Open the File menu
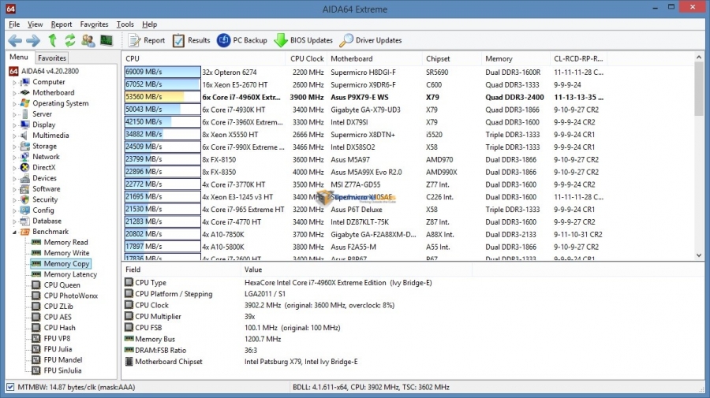This screenshot has height=398, width=710. coord(14,24)
